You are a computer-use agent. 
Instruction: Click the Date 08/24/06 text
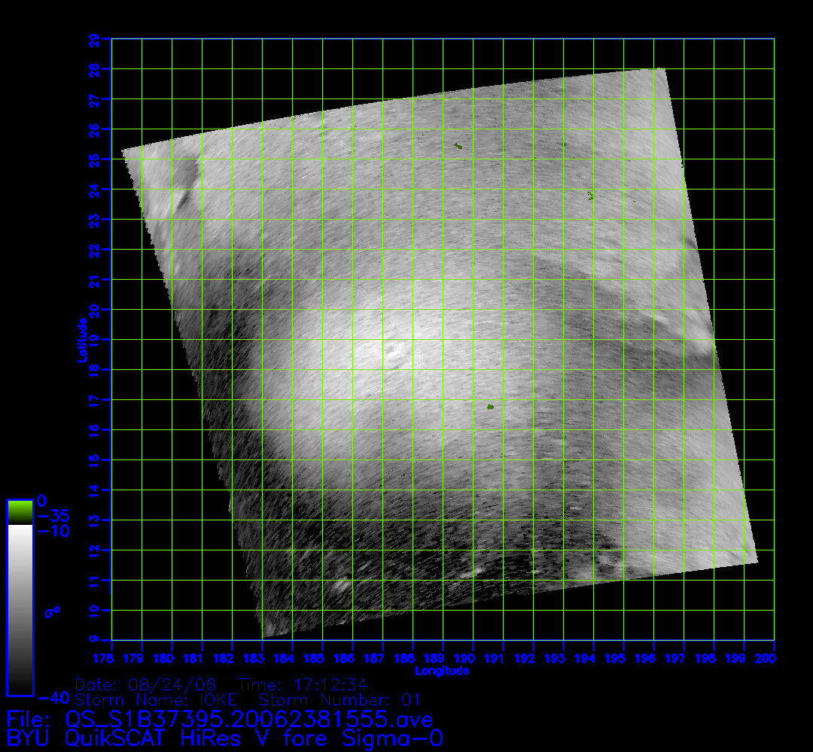(x=147, y=685)
